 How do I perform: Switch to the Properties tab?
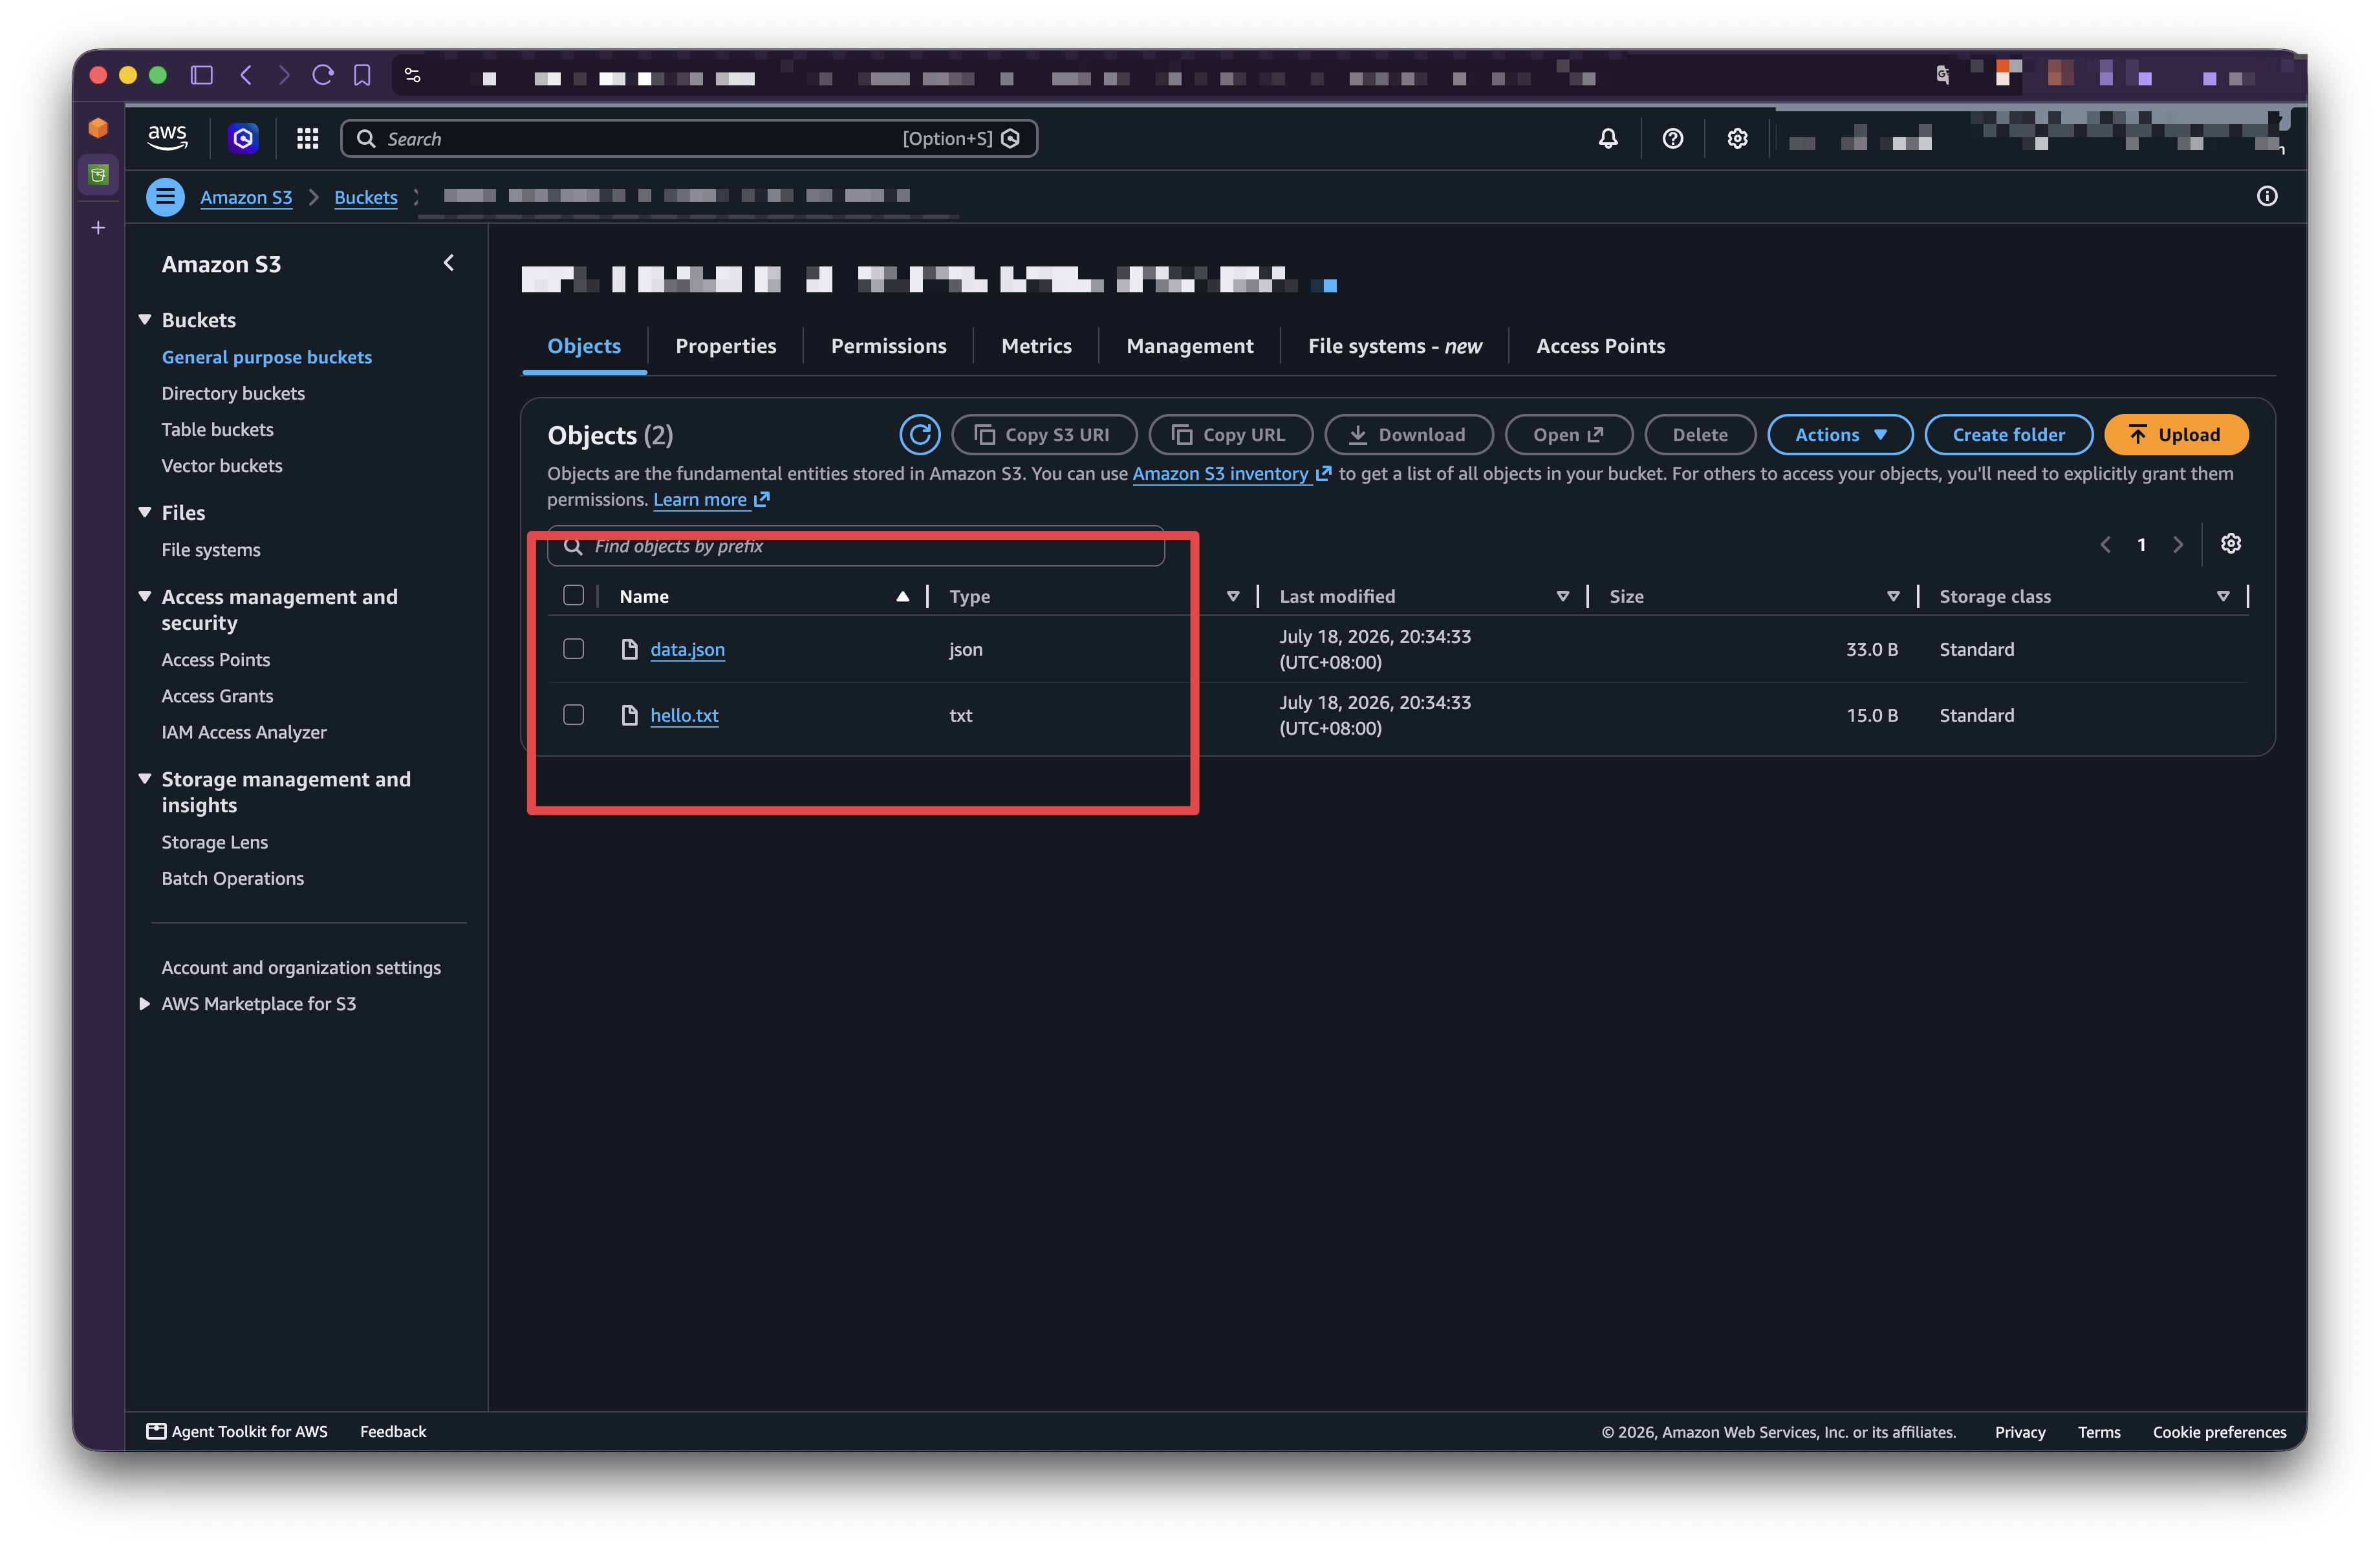(726, 346)
